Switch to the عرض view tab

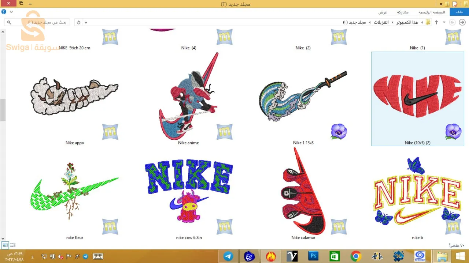coord(383,12)
